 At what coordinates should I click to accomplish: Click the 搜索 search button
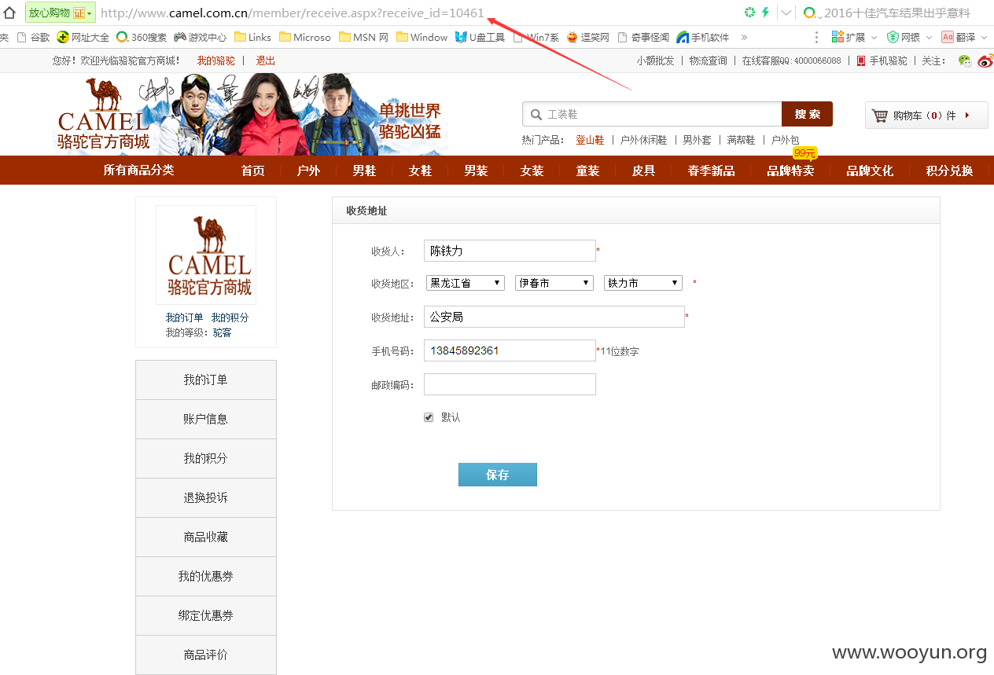(807, 114)
